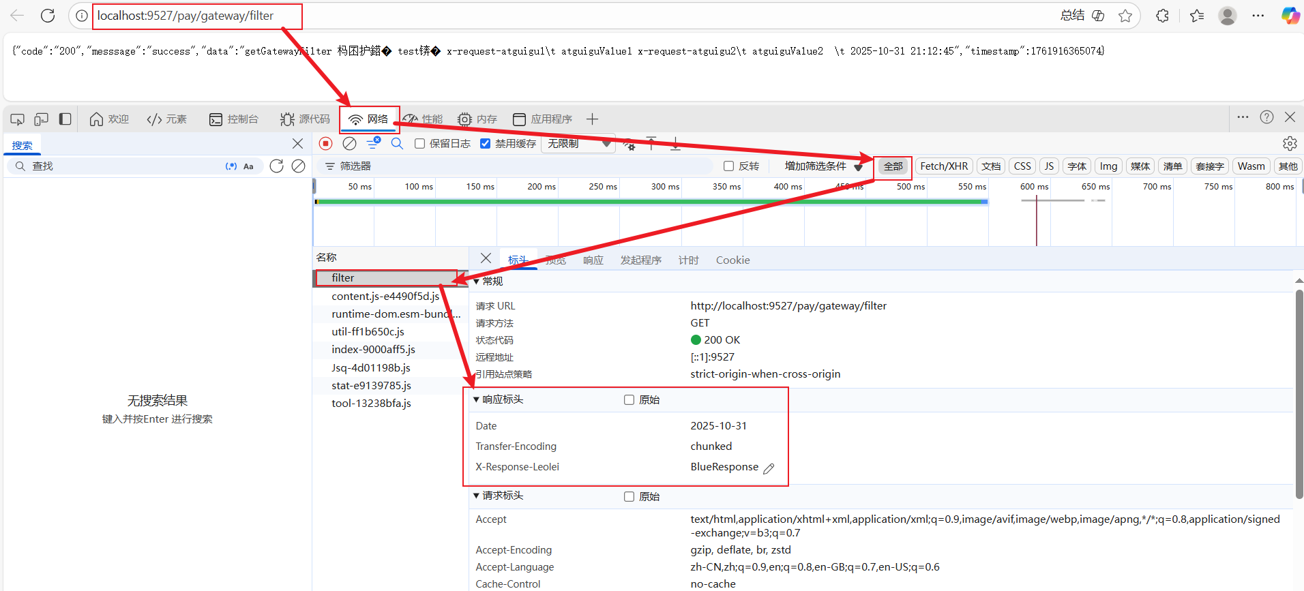The width and height of the screenshot is (1304, 591).
Task: Toggle device emulation icon
Action: tap(42, 119)
